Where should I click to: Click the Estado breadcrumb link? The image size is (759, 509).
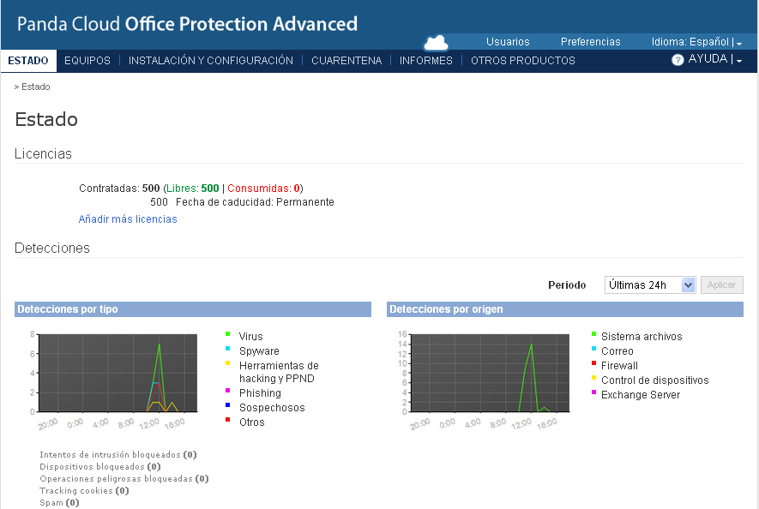click(x=35, y=87)
